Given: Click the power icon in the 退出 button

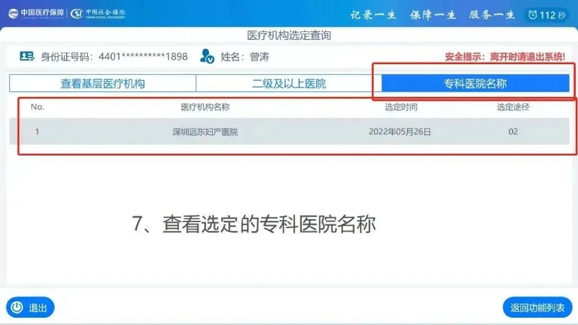Looking at the screenshot, I should 17,307.
